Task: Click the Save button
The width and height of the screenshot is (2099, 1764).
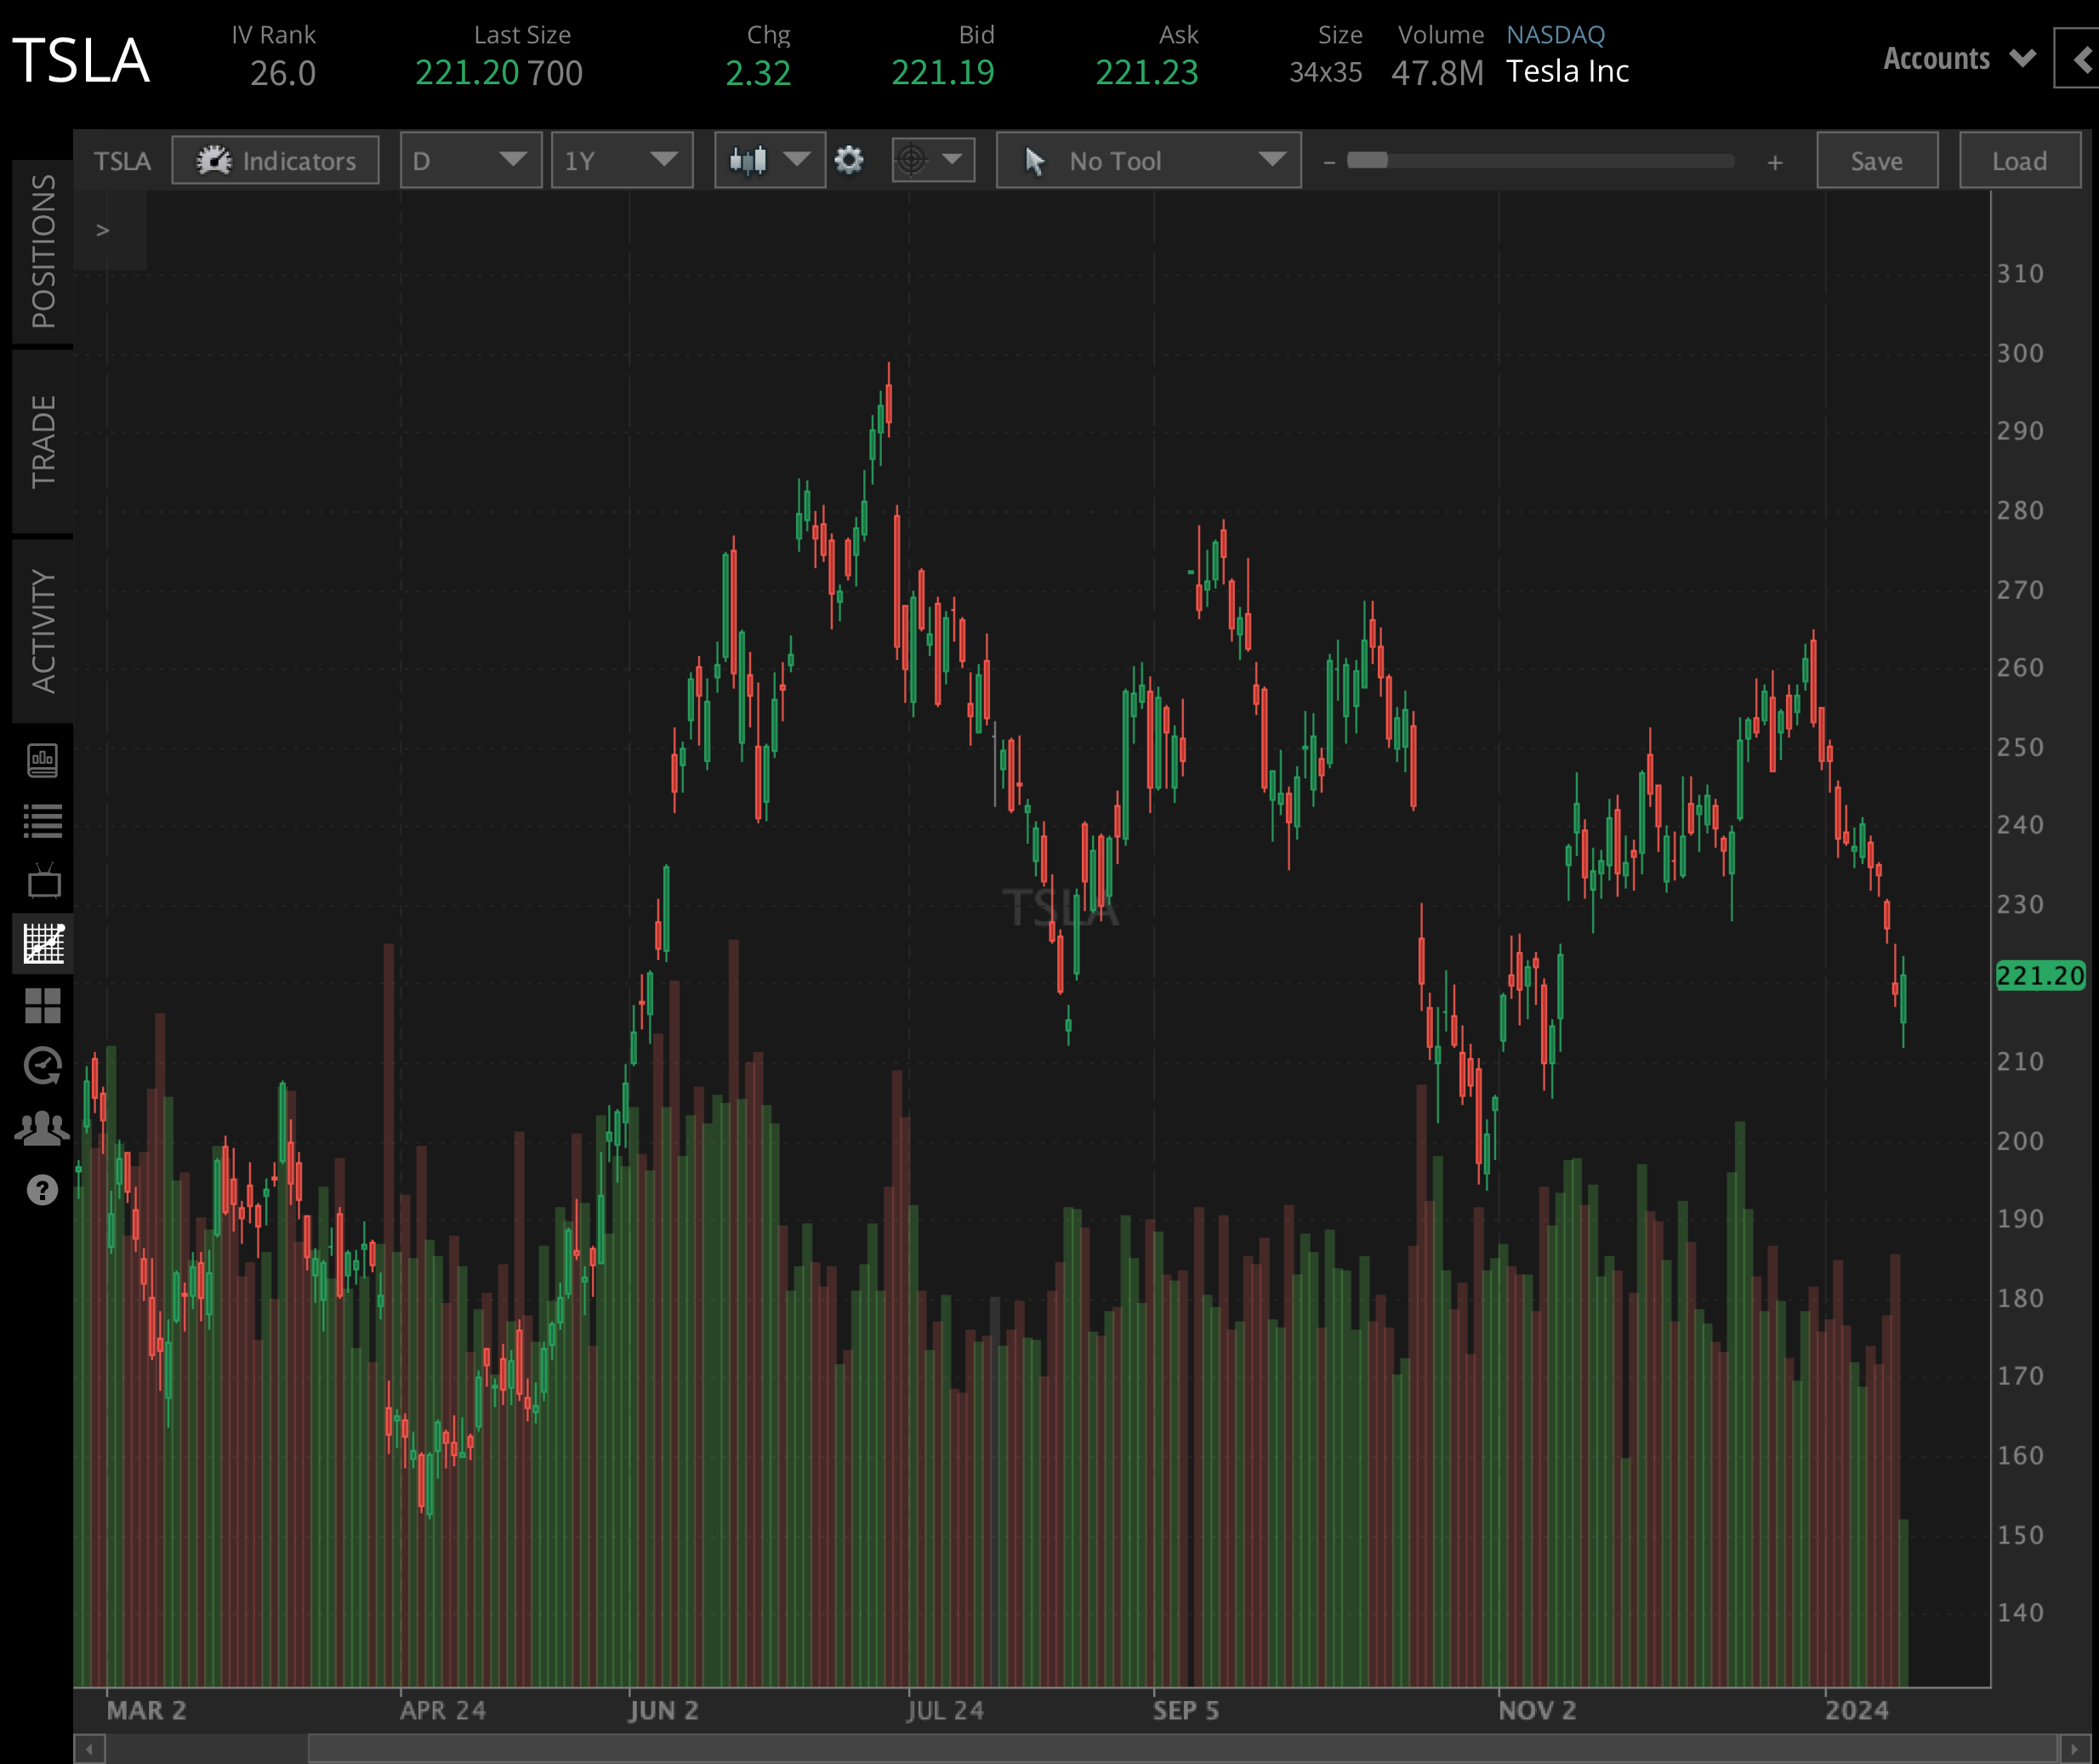Action: click(x=1876, y=160)
